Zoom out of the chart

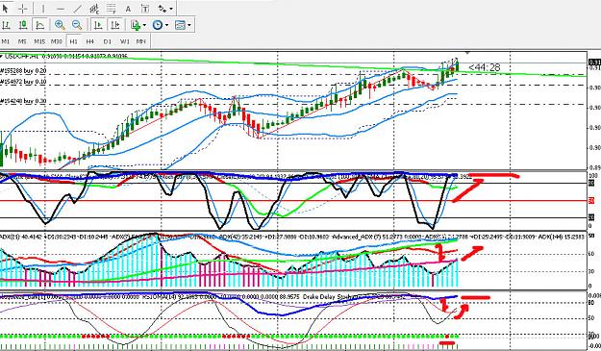pyautogui.click(x=77, y=25)
